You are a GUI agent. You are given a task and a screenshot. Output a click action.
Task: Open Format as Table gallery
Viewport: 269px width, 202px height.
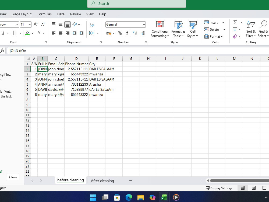(x=178, y=29)
